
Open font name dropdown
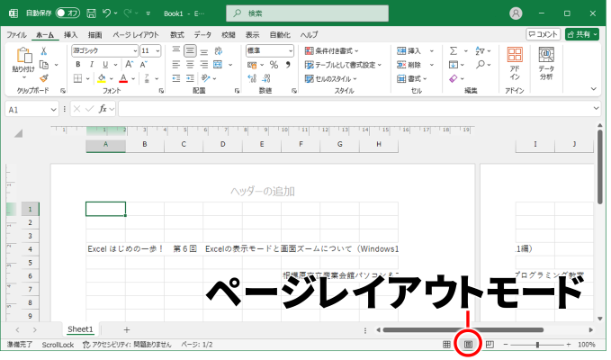click(135, 51)
